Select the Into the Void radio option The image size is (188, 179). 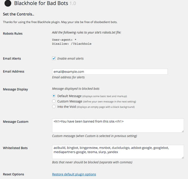[54, 106]
